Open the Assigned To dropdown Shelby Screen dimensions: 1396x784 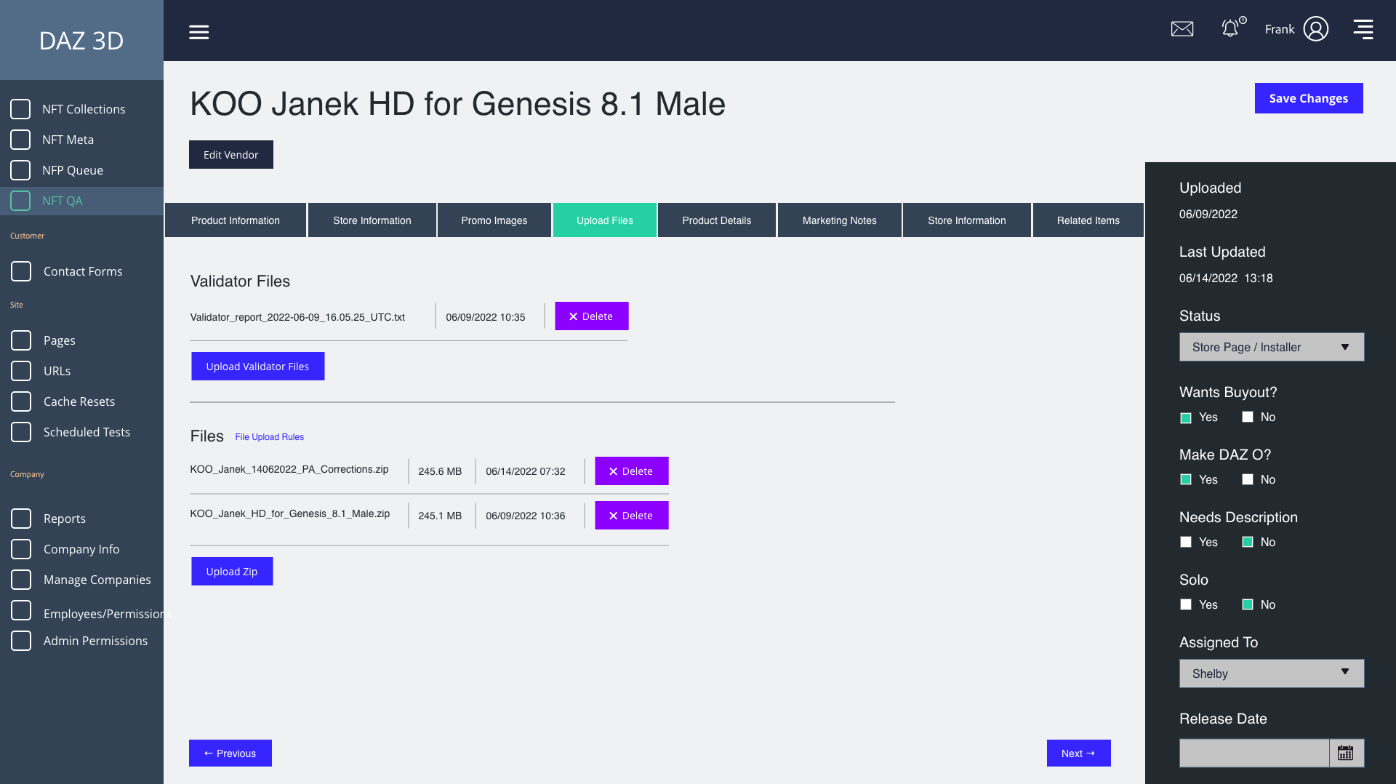(x=1272, y=673)
